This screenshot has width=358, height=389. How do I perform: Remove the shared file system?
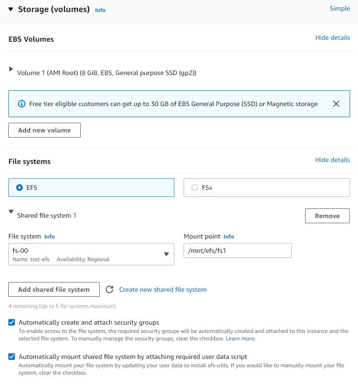(327, 215)
